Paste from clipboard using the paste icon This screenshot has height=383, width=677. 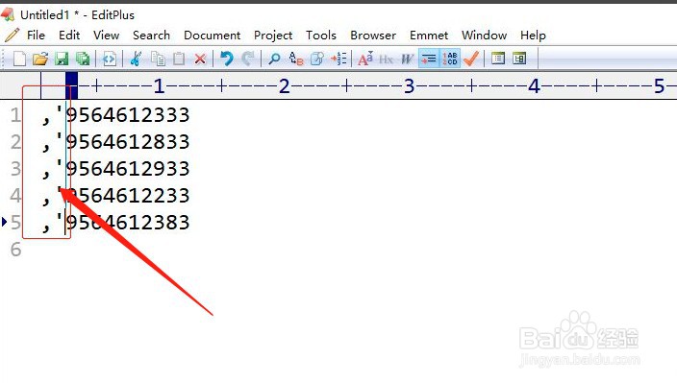click(x=179, y=59)
